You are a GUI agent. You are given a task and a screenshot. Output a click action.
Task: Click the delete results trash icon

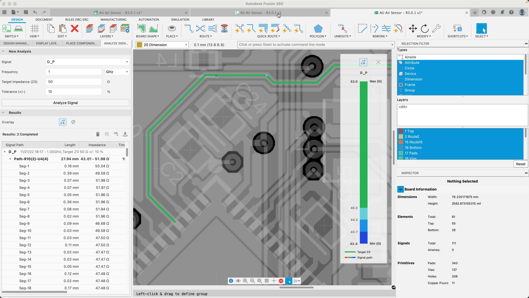click(x=98, y=134)
